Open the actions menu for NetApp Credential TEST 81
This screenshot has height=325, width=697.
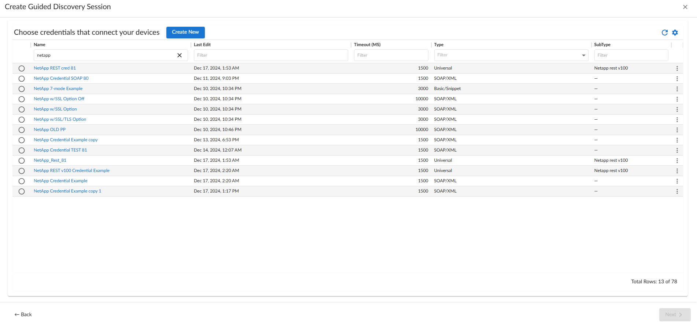point(677,150)
